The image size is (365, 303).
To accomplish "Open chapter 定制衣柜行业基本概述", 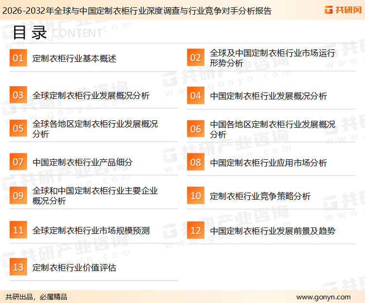I will click(74, 59).
